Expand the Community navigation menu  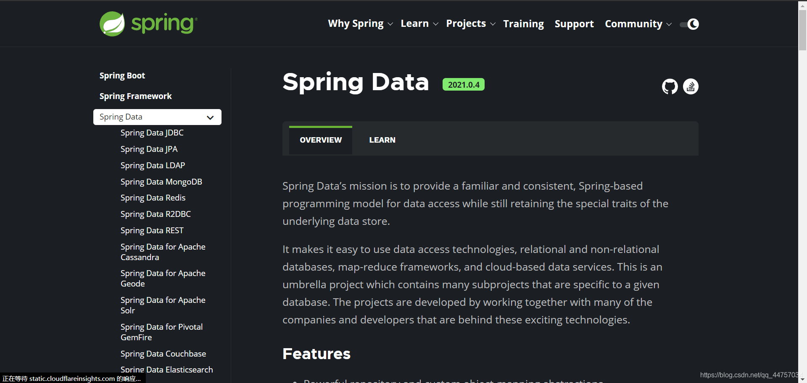[x=638, y=24]
